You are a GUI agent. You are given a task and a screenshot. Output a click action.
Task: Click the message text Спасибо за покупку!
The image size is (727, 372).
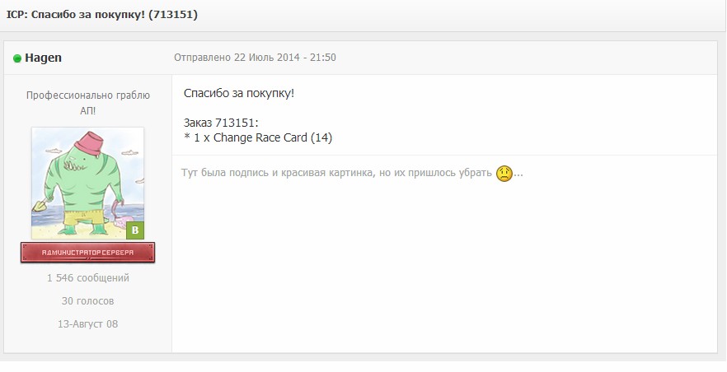239,94
